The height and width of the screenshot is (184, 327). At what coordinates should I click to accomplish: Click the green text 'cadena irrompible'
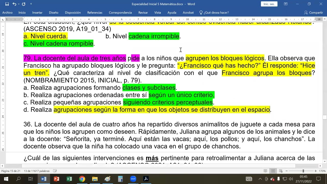pyautogui.click(x=154, y=36)
